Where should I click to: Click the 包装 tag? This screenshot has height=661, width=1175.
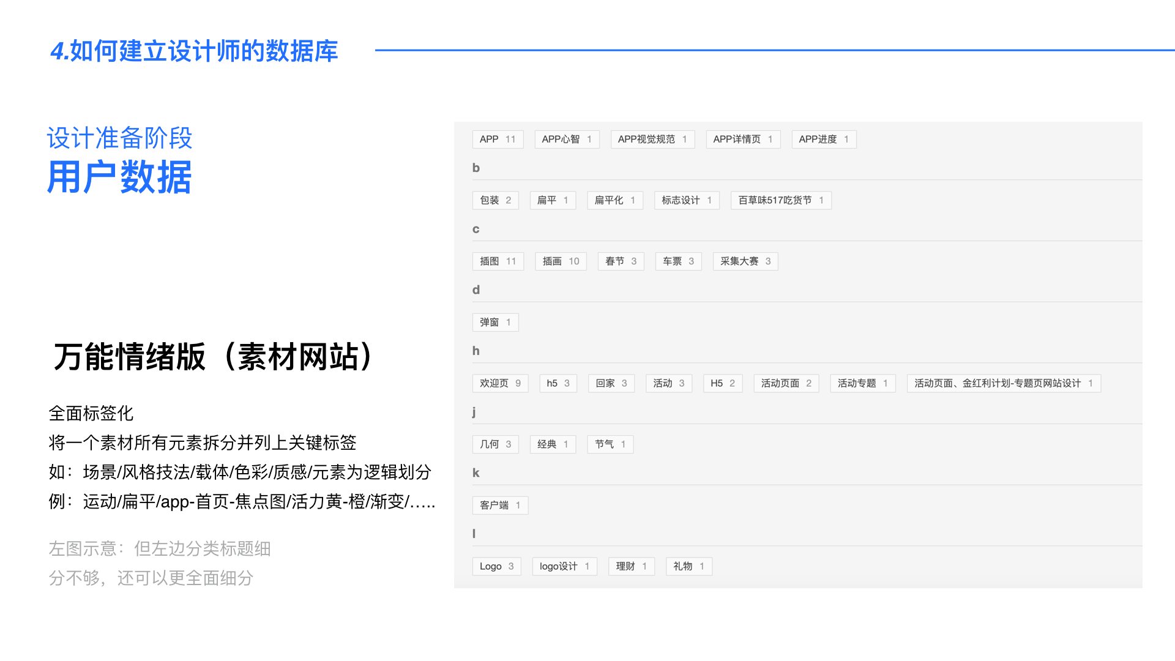click(x=495, y=201)
